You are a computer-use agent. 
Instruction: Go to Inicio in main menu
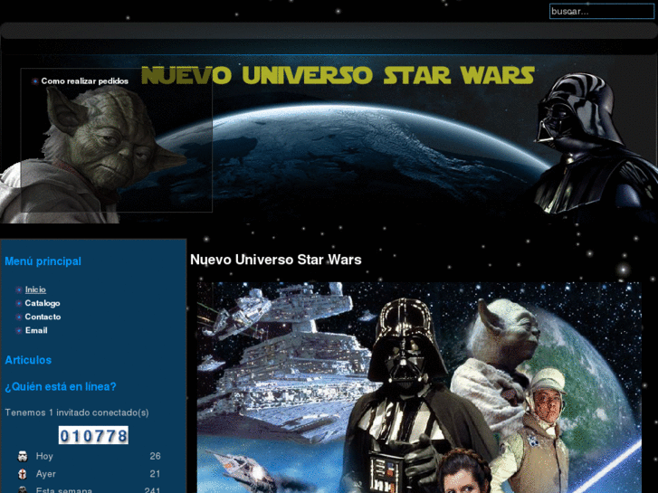tap(35, 289)
